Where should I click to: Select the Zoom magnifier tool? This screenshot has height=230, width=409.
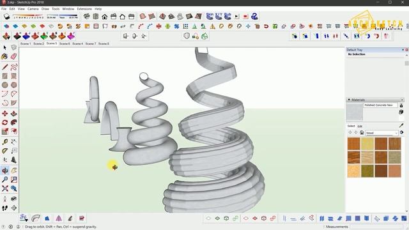click(4, 180)
